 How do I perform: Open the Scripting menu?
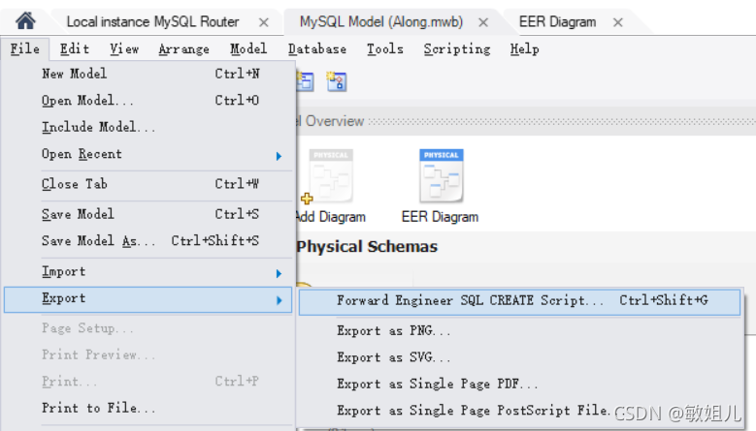(457, 48)
